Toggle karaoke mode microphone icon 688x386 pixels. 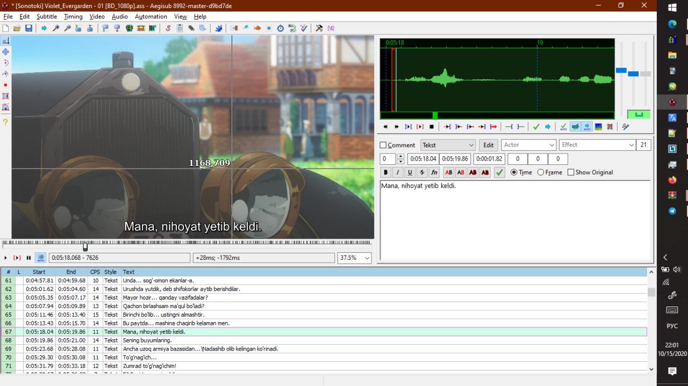(625, 127)
